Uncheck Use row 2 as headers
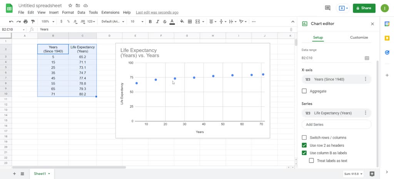 pos(304,145)
